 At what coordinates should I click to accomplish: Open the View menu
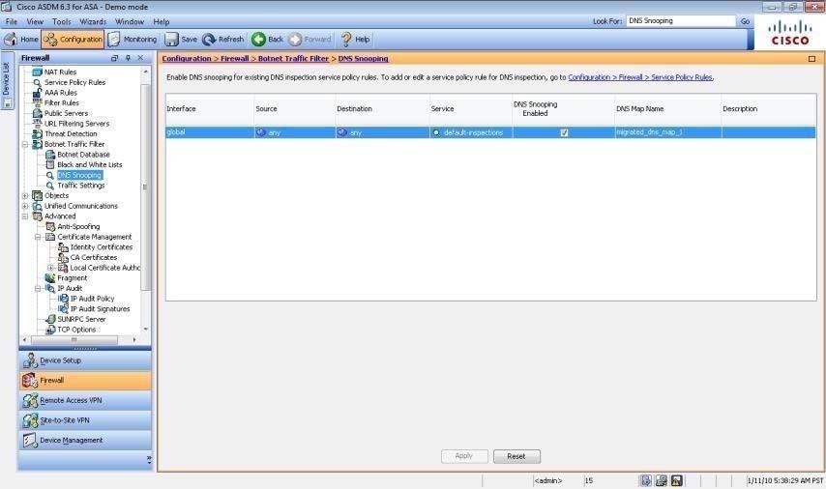pos(35,22)
